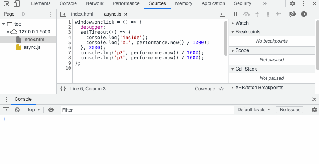Close the async.js editor tab

click(x=125, y=14)
